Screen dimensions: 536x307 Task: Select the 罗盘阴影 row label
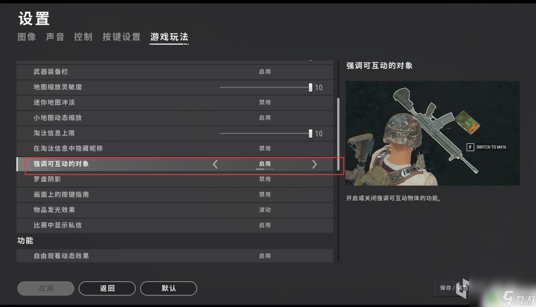(x=47, y=179)
